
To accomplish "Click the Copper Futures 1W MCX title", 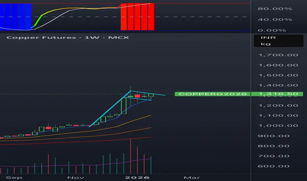I will click(x=68, y=38).
